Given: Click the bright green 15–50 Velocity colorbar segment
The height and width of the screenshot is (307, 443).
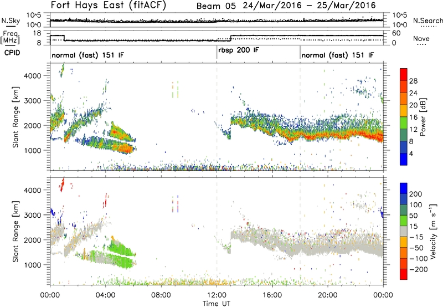Looking at the screenshot, I should (404, 221).
